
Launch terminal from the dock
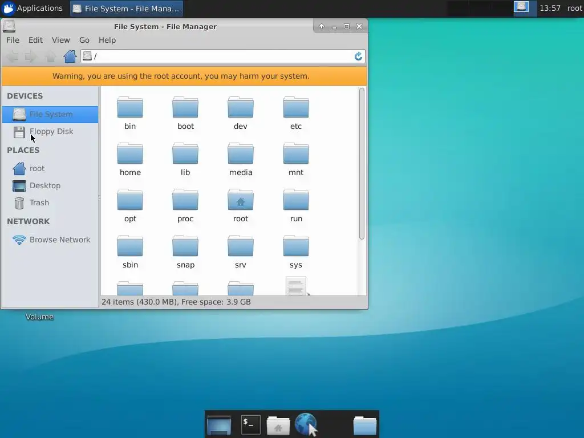click(x=251, y=425)
